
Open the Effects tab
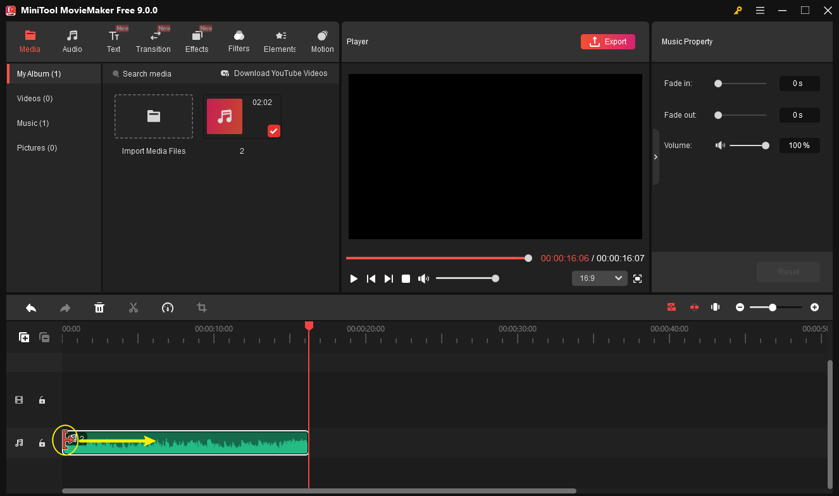coord(197,41)
